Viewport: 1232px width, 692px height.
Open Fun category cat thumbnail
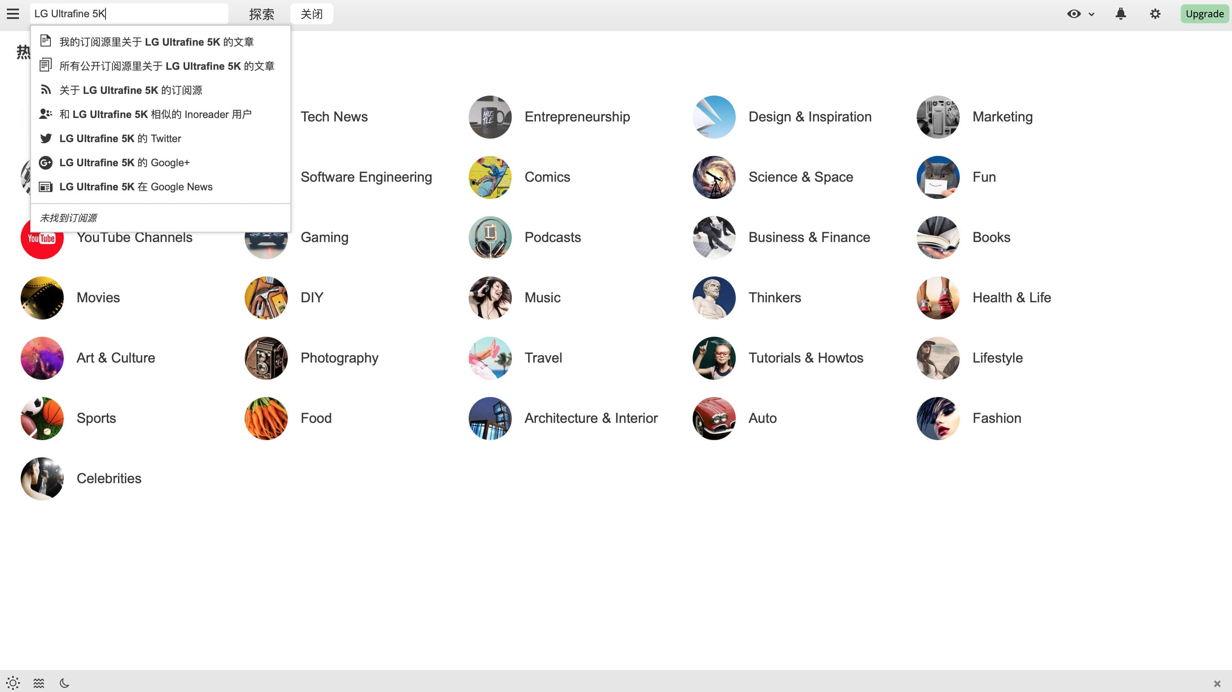pos(938,177)
